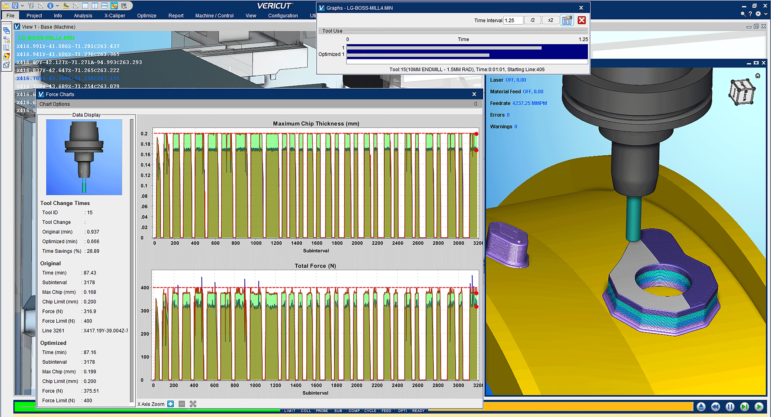Zoom out the X axis with the minus icon
Screen dimensions: 771x417
[182, 404]
